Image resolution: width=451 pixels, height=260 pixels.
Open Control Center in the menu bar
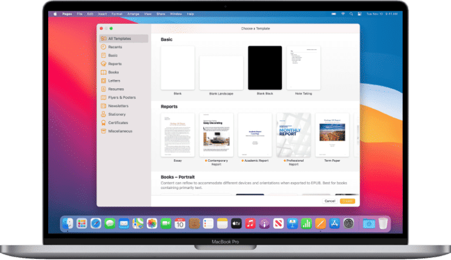click(359, 14)
